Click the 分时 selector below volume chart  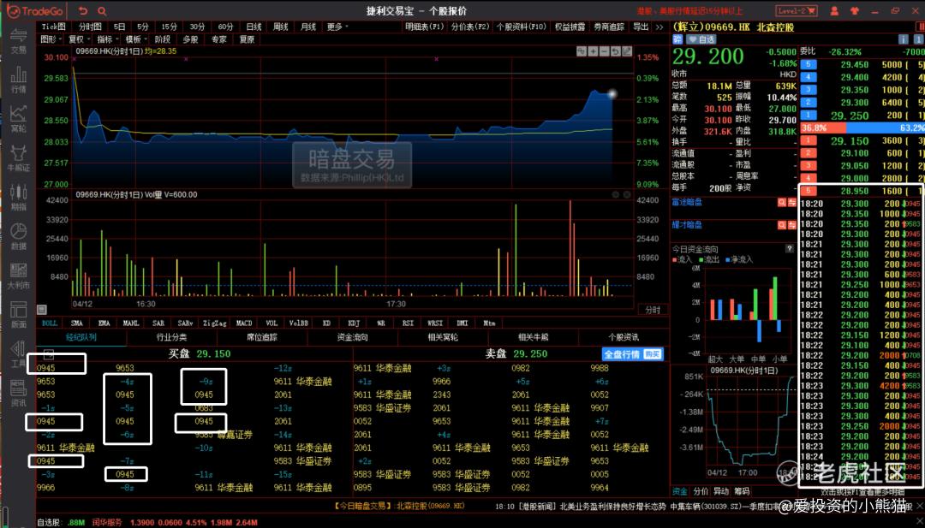[653, 310]
